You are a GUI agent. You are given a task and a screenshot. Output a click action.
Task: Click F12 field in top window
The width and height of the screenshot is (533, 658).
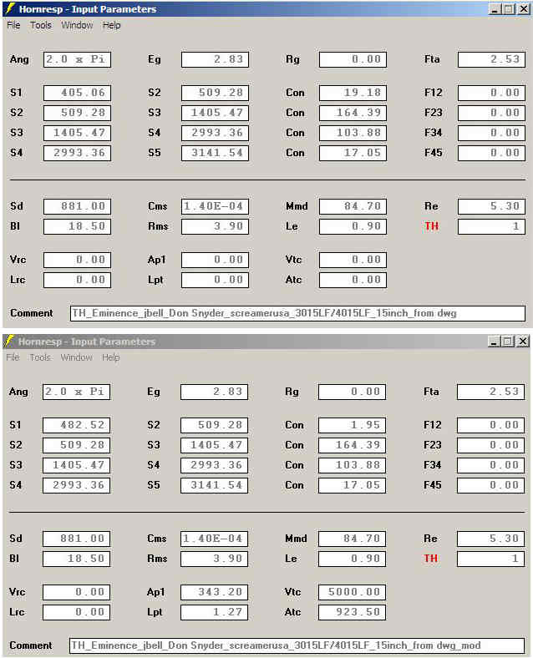491,93
